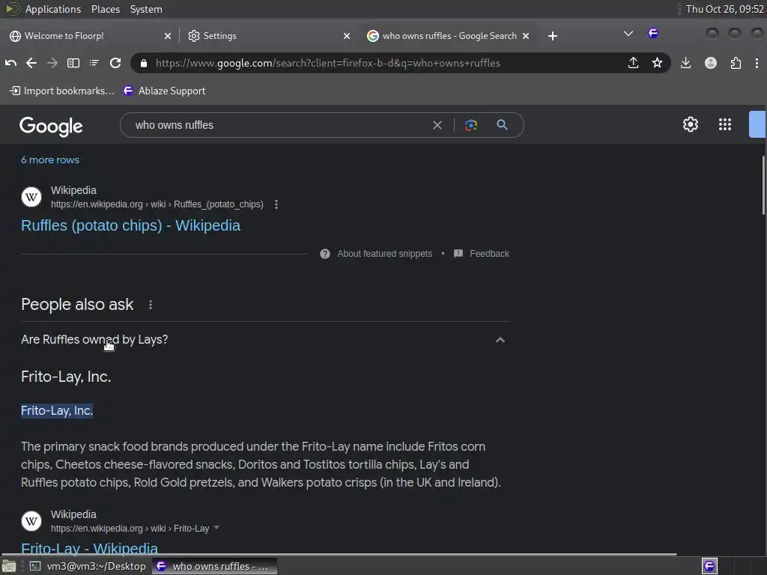Click the page vertical scrollbar thumb
This screenshot has width=767, height=575.
pyautogui.click(x=763, y=185)
